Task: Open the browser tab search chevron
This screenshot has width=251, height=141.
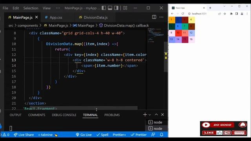Action: (224, 6)
